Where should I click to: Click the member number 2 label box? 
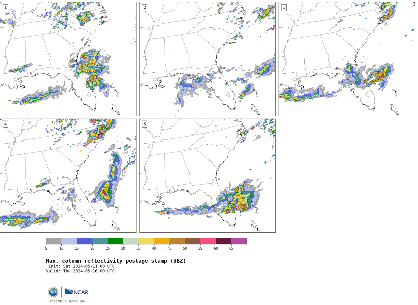click(x=145, y=7)
